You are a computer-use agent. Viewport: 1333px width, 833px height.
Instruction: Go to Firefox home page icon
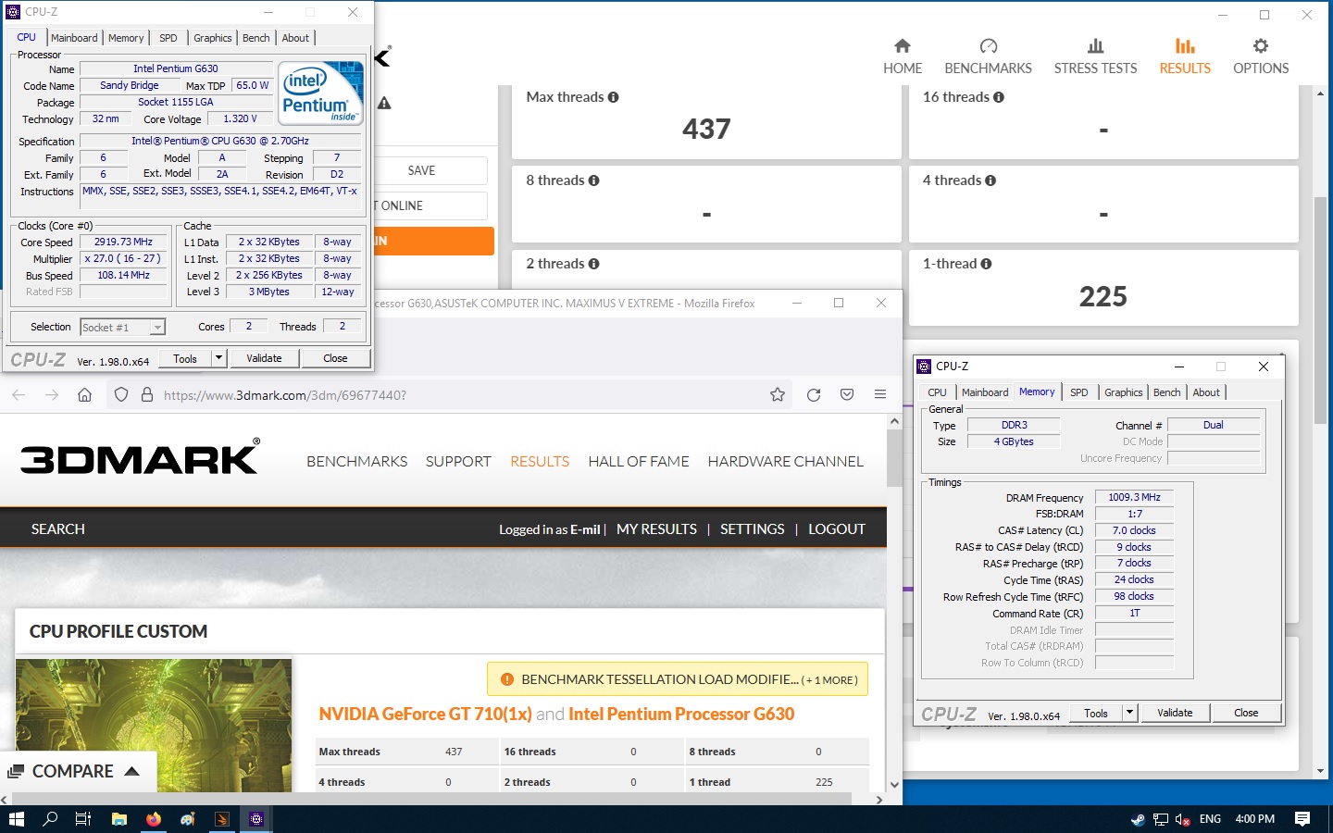click(84, 395)
